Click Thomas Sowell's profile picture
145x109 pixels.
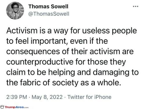15,11
